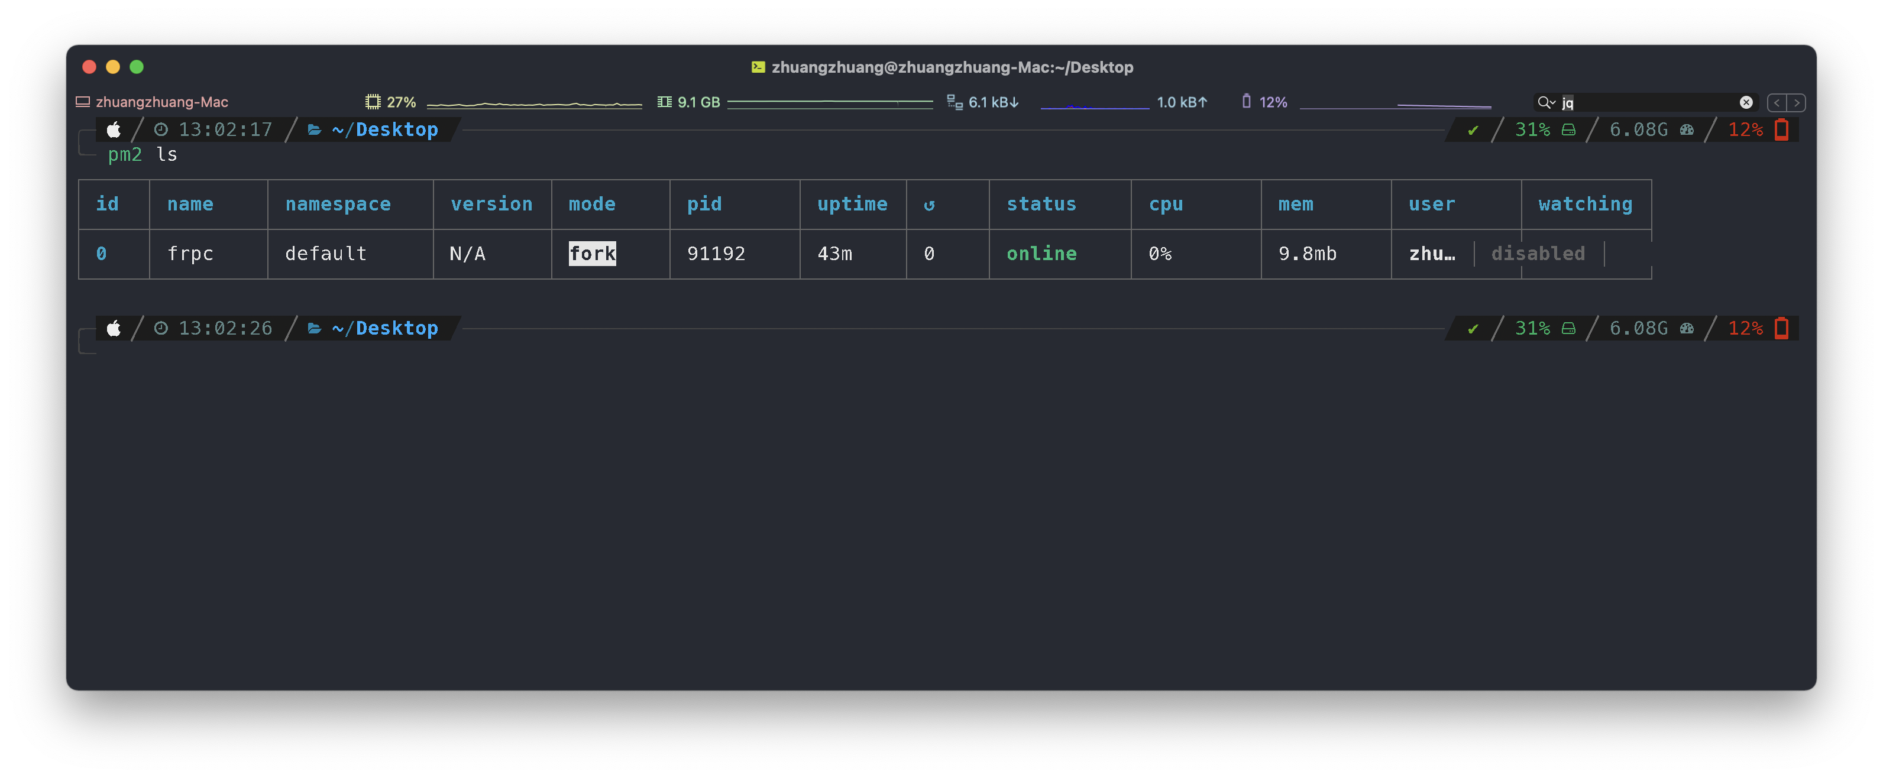
Task: Click the Apple logo in second prompt
Action: point(114,329)
